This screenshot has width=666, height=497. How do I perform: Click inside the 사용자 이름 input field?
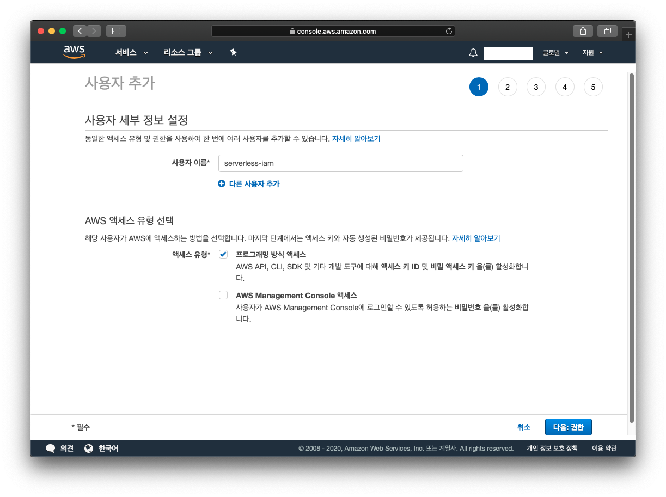(x=340, y=163)
